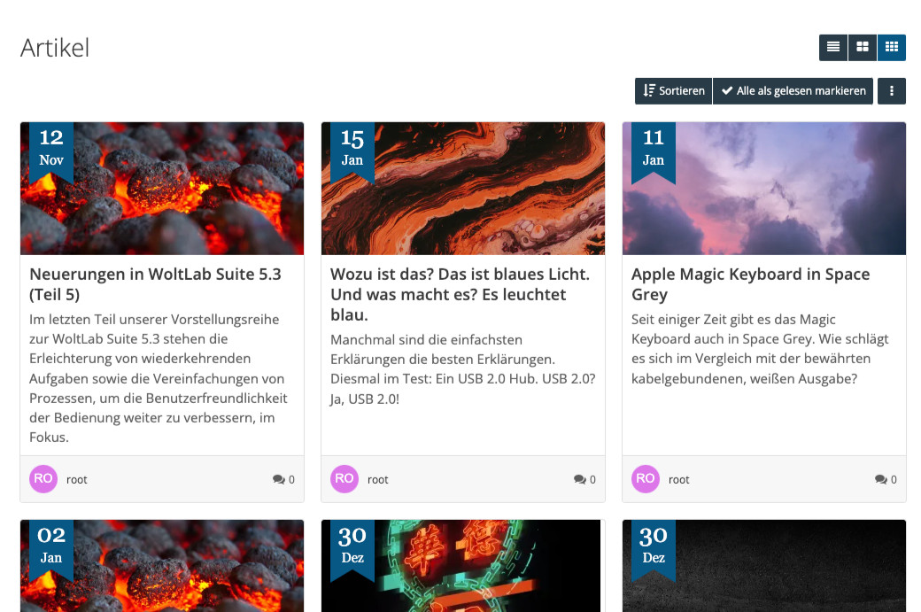Image resolution: width=921 pixels, height=612 pixels.
Task: Click purple clouds thumbnail dated 11 Jan
Action: [x=764, y=189]
